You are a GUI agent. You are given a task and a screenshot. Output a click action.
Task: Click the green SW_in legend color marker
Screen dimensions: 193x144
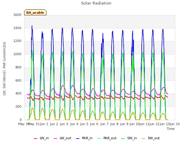123,139
